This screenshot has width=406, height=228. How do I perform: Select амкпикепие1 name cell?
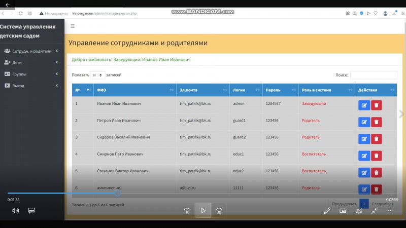pyautogui.click(x=109, y=187)
